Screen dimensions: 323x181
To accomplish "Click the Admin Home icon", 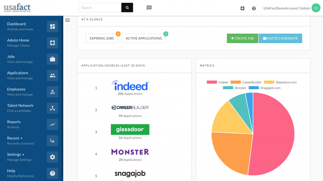I will coord(53,43).
